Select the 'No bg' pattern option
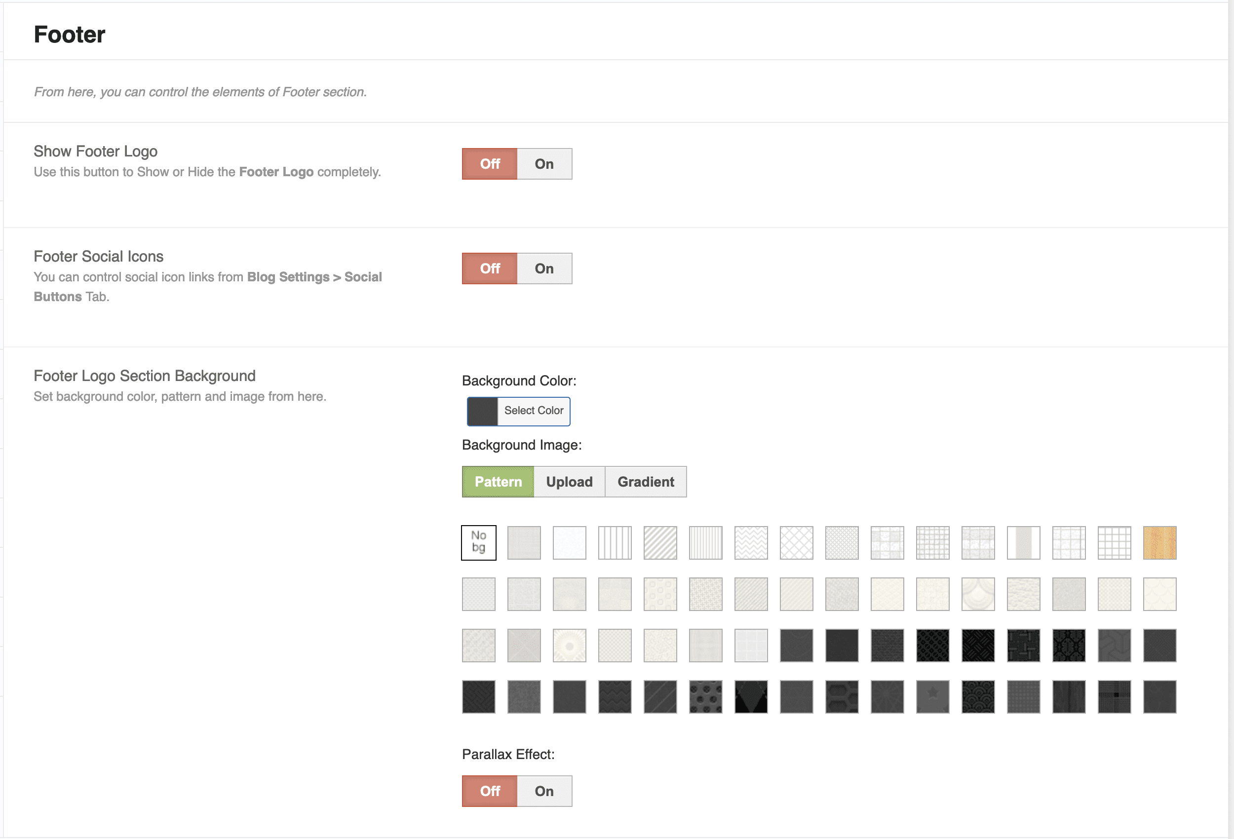The height and width of the screenshot is (839, 1234). (478, 542)
